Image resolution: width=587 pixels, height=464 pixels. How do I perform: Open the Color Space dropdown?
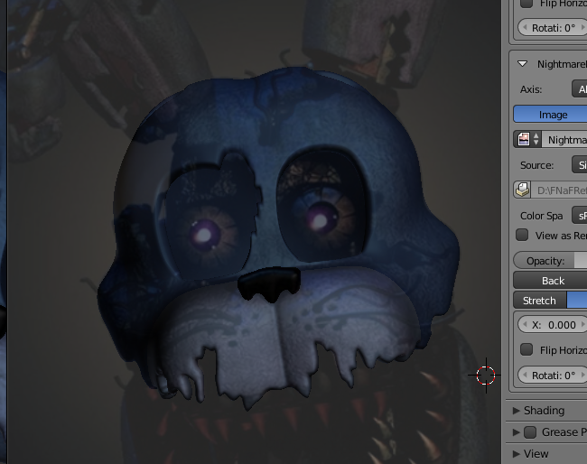pos(580,216)
